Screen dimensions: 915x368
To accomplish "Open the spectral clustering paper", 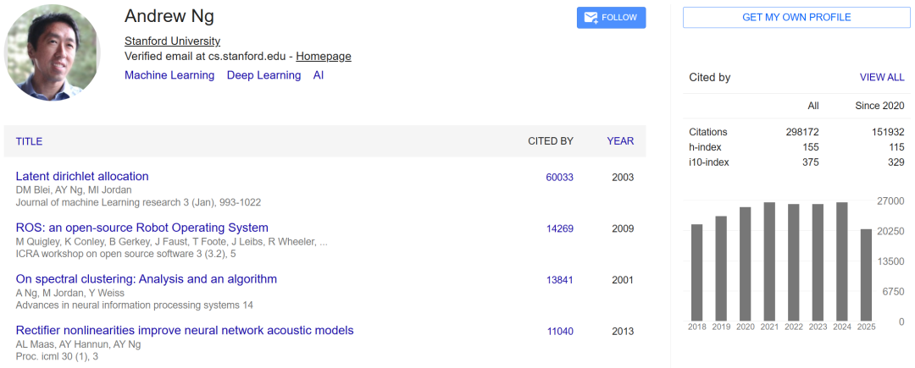I will pyautogui.click(x=147, y=279).
